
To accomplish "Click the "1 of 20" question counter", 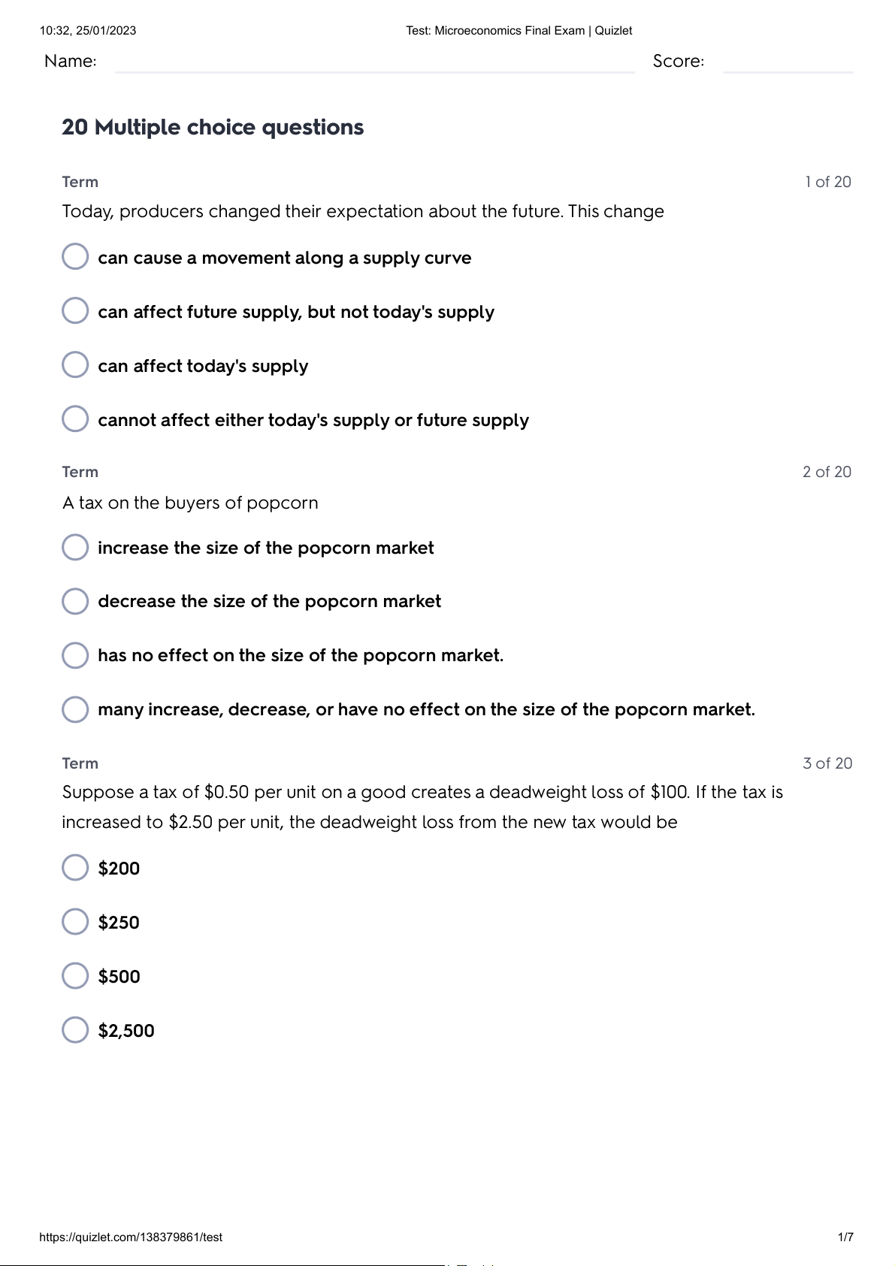I will (x=827, y=182).
